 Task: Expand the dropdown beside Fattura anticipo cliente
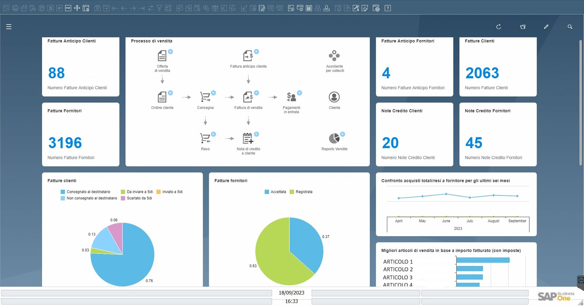(x=257, y=51)
